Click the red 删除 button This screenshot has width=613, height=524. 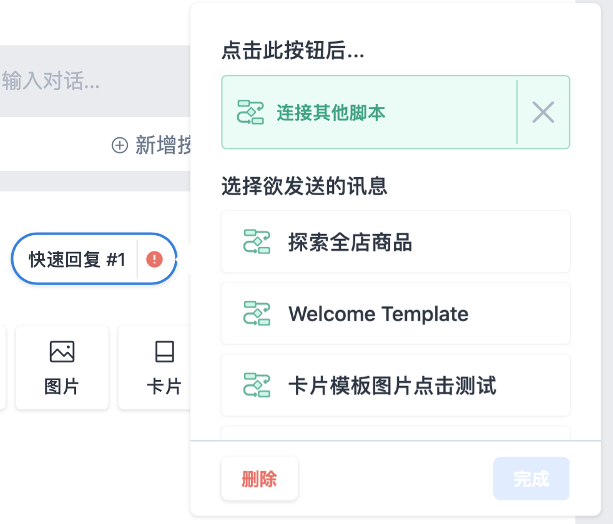pyautogui.click(x=260, y=478)
